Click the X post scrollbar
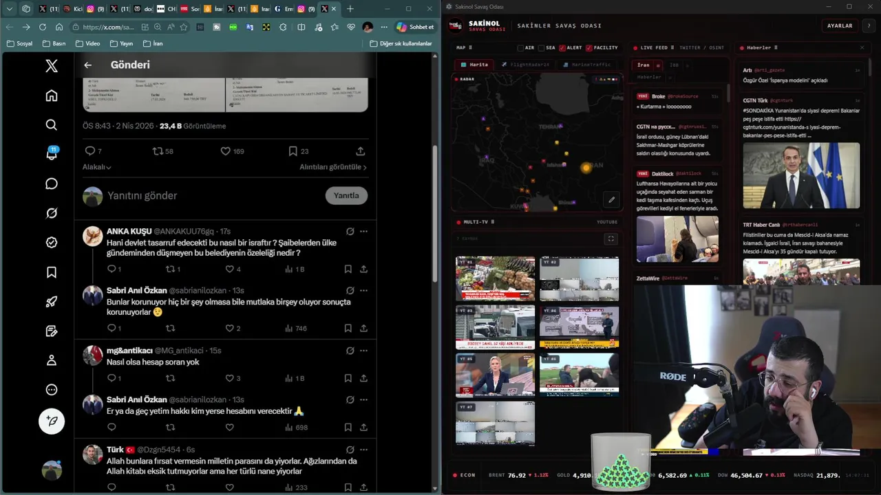Viewport: 881px width, 495px height. coord(435,213)
